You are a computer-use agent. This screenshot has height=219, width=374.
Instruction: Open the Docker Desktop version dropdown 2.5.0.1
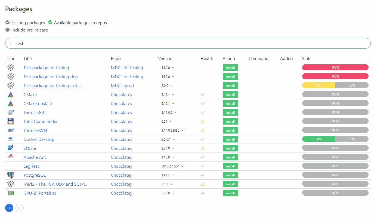(x=168, y=139)
